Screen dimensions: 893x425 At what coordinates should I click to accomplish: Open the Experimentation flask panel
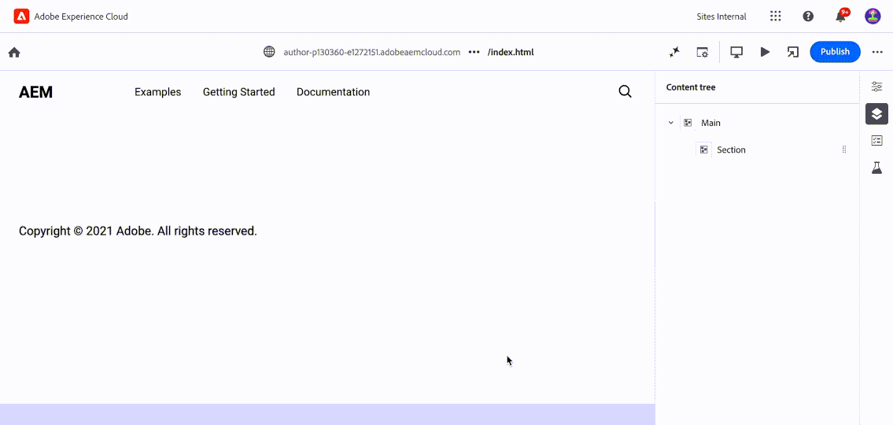click(876, 168)
